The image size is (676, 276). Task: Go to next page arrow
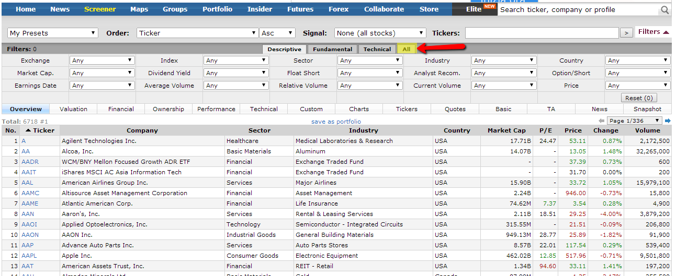pyautogui.click(x=668, y=121)
